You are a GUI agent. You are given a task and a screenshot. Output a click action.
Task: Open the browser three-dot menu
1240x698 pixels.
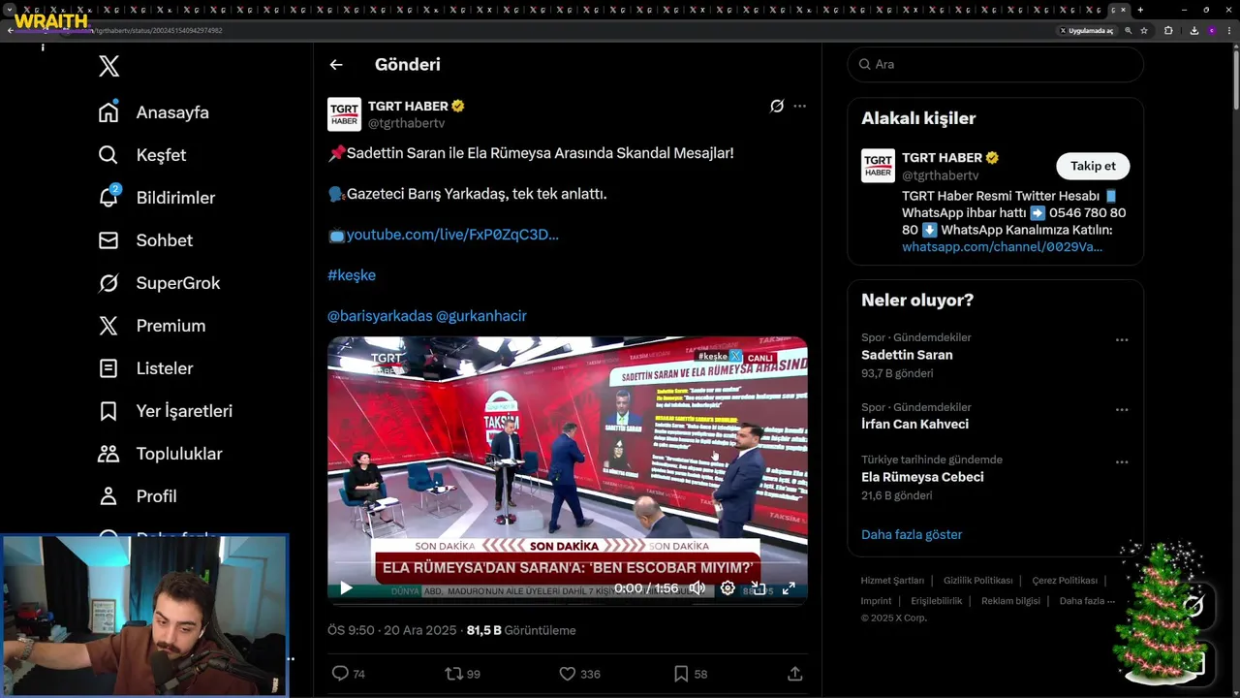[1229, 31]
